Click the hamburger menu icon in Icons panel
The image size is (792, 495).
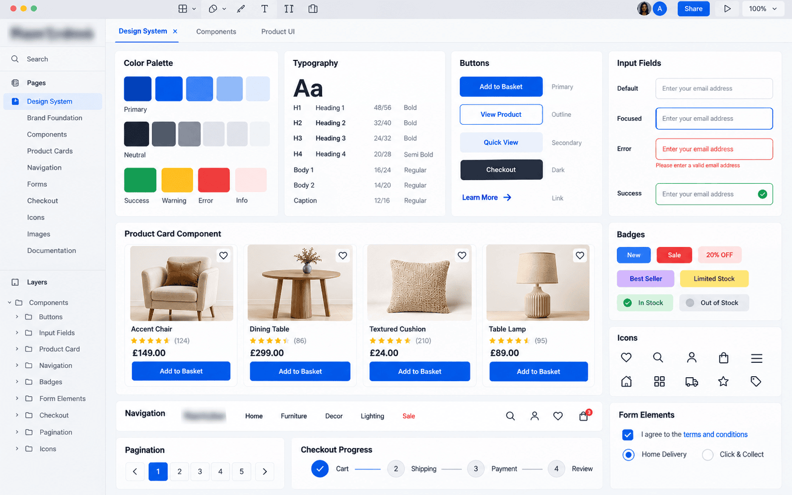point(757,358)
